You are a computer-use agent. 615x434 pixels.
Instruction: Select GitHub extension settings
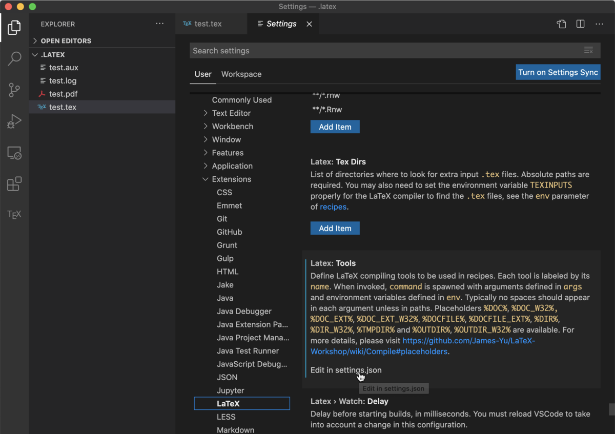click(229, 232)
